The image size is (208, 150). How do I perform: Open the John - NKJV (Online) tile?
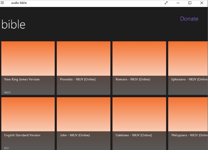pos(84,124)
